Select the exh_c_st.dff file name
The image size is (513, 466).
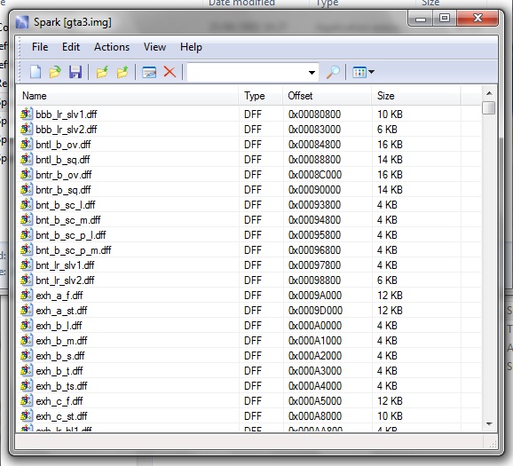tap(61, 416)
